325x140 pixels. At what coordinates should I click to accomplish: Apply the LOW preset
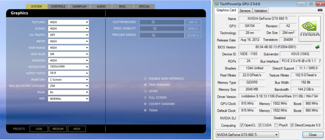click(x=39, y=129)
